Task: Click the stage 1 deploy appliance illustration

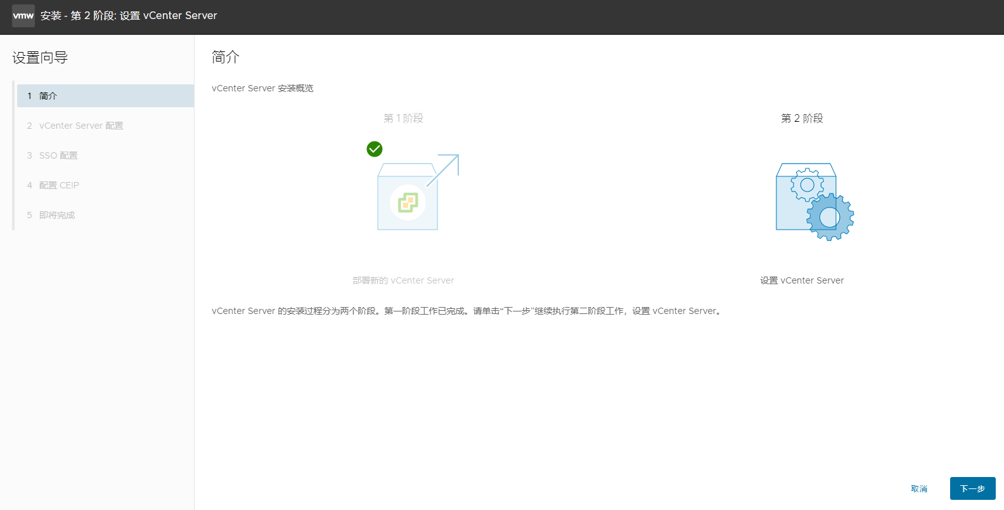Action: [x=418, y=192]
